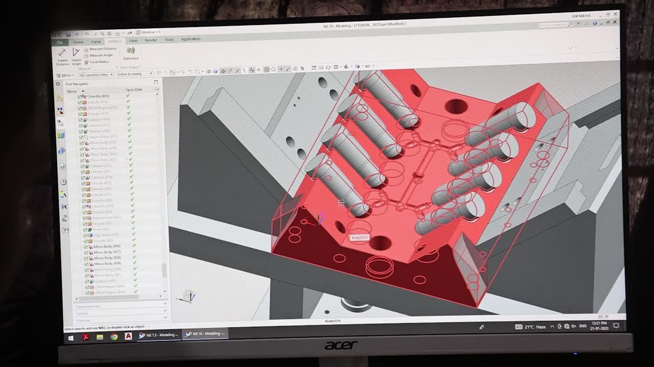654x367 pixels.
Task: Toggle the Edge Blend (434) feature checkbox
Action: (85, 235)
